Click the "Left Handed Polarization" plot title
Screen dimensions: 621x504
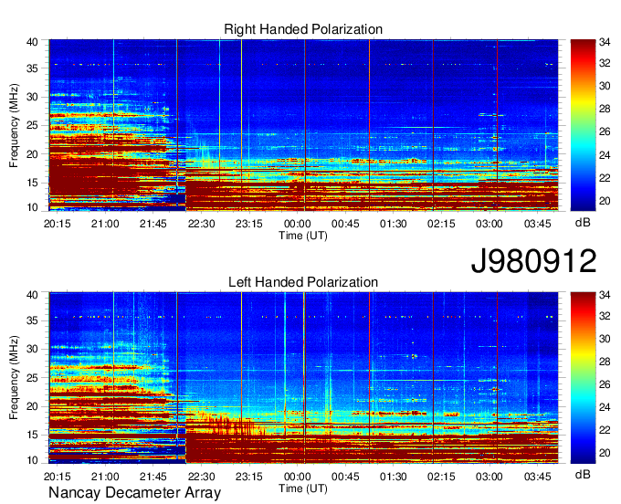point(303,282)
